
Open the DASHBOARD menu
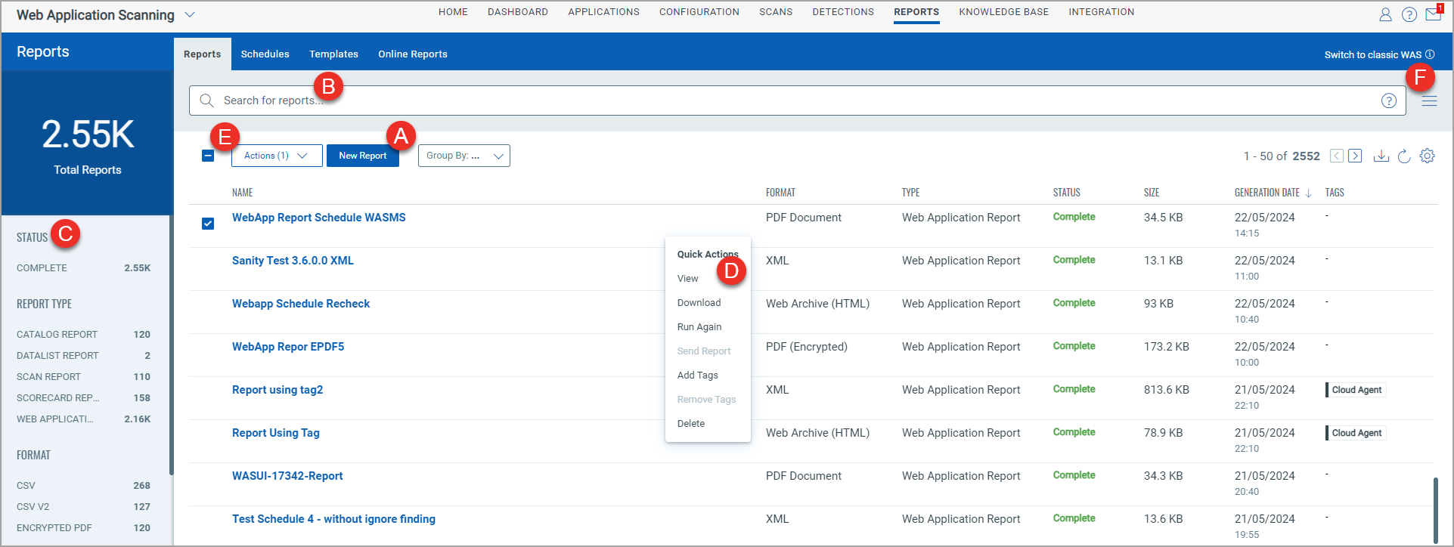tap(518, 12)
